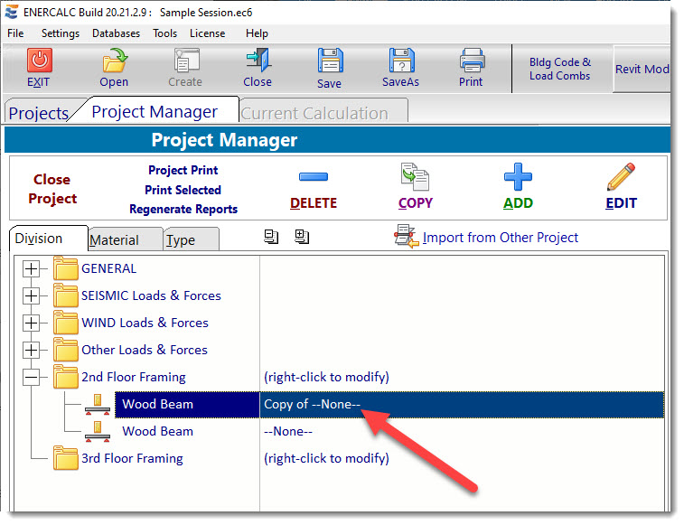The width and height of the screenshot is (684, 525).
Task: Click the SaveAs toolbar icon
Action: coord(401,61)
